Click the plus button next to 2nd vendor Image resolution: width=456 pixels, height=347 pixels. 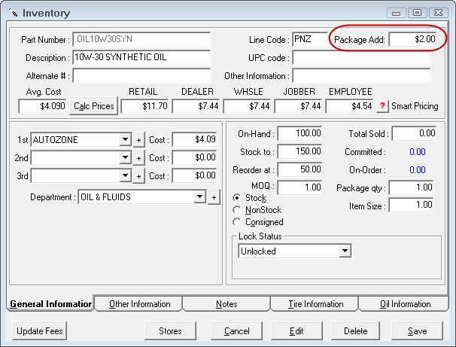(x=138, y=157)
